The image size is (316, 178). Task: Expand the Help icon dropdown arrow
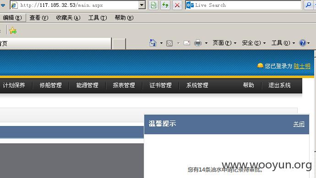[x=308, y=43]
